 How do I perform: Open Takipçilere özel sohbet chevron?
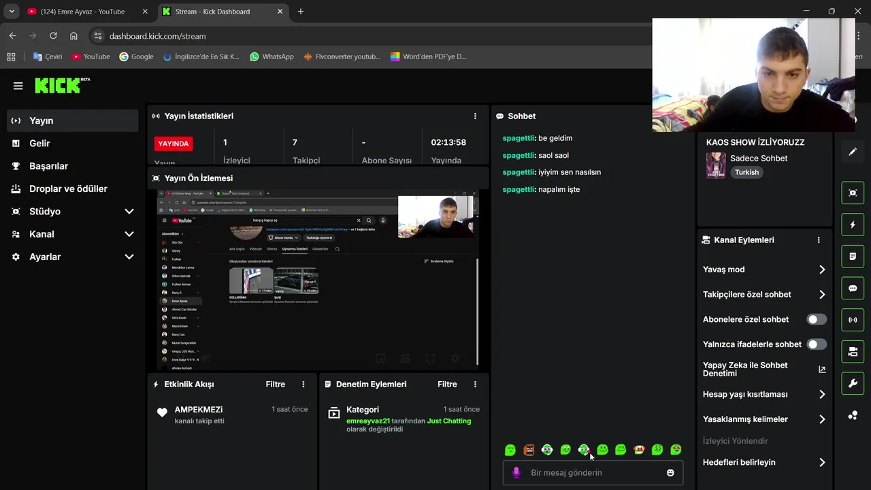click(822, 295)
